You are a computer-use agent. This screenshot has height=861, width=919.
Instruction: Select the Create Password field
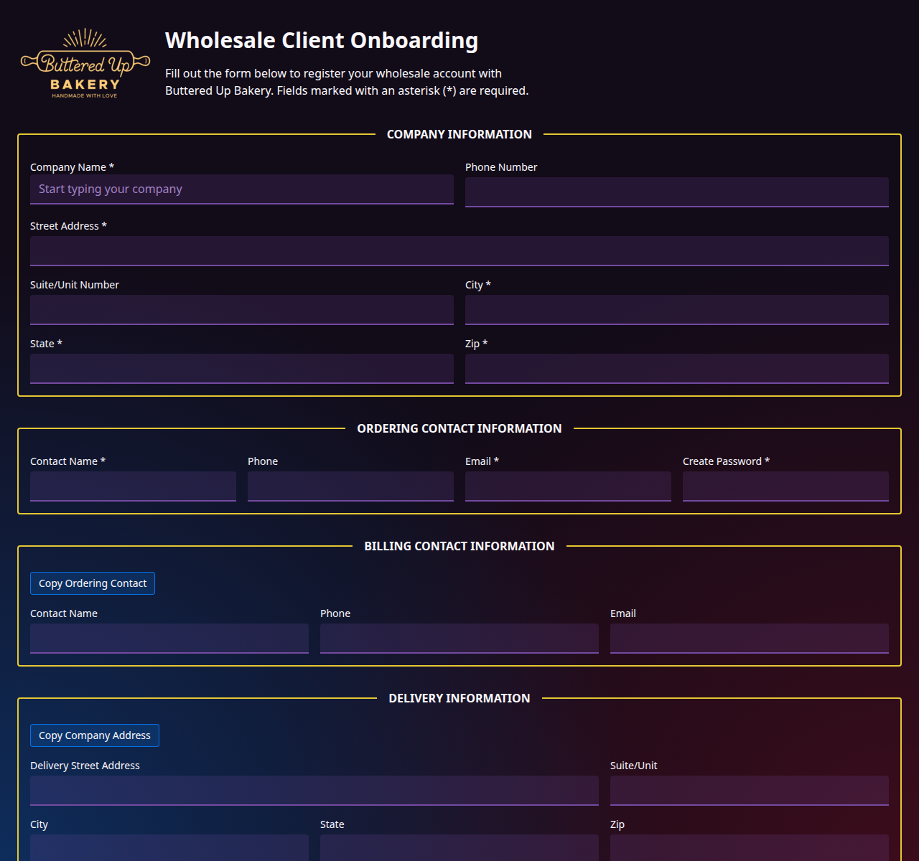pos(785,486)
